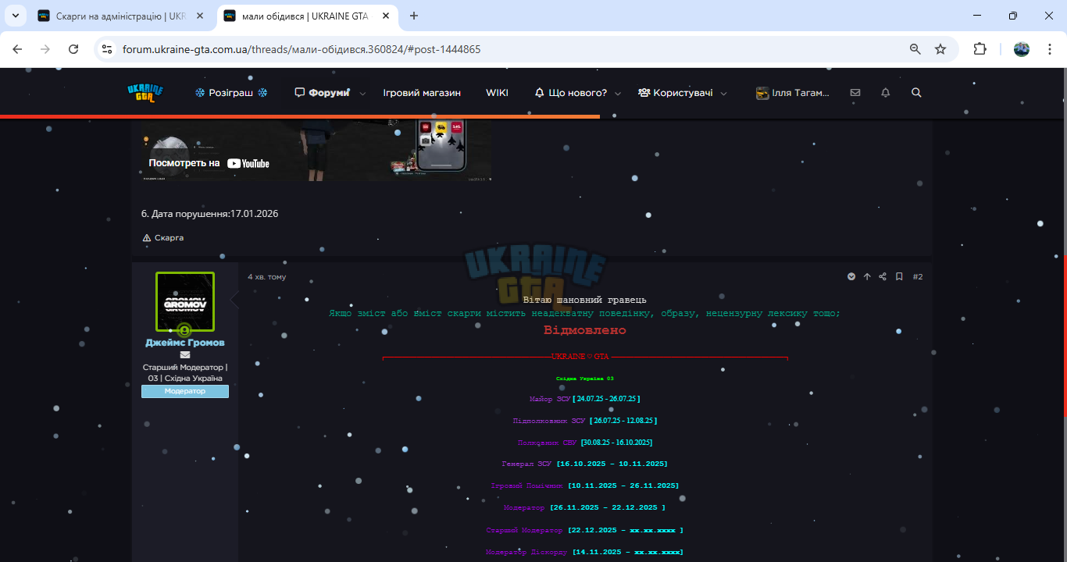Click the 6. Дата порушення:17.01.2026 text
Screen dimensions: 1067x562
pyautogui.click(x=209, y=214)
